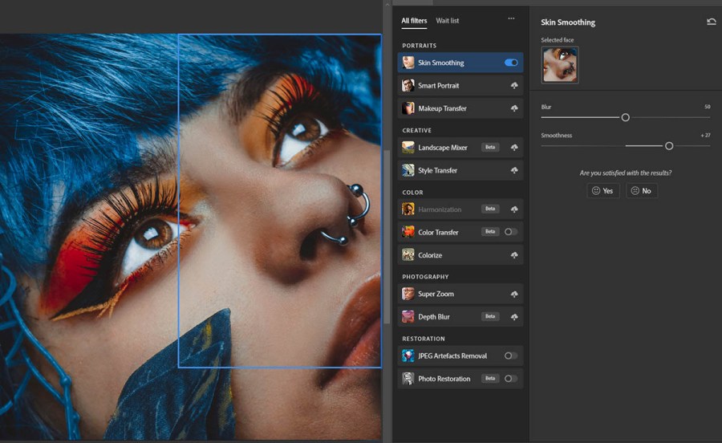Image resolution: width=722 pixels, height=443 pixels.
Task: Enable JPEG Artefacts Removal toggle
Action: coord(510,356)
